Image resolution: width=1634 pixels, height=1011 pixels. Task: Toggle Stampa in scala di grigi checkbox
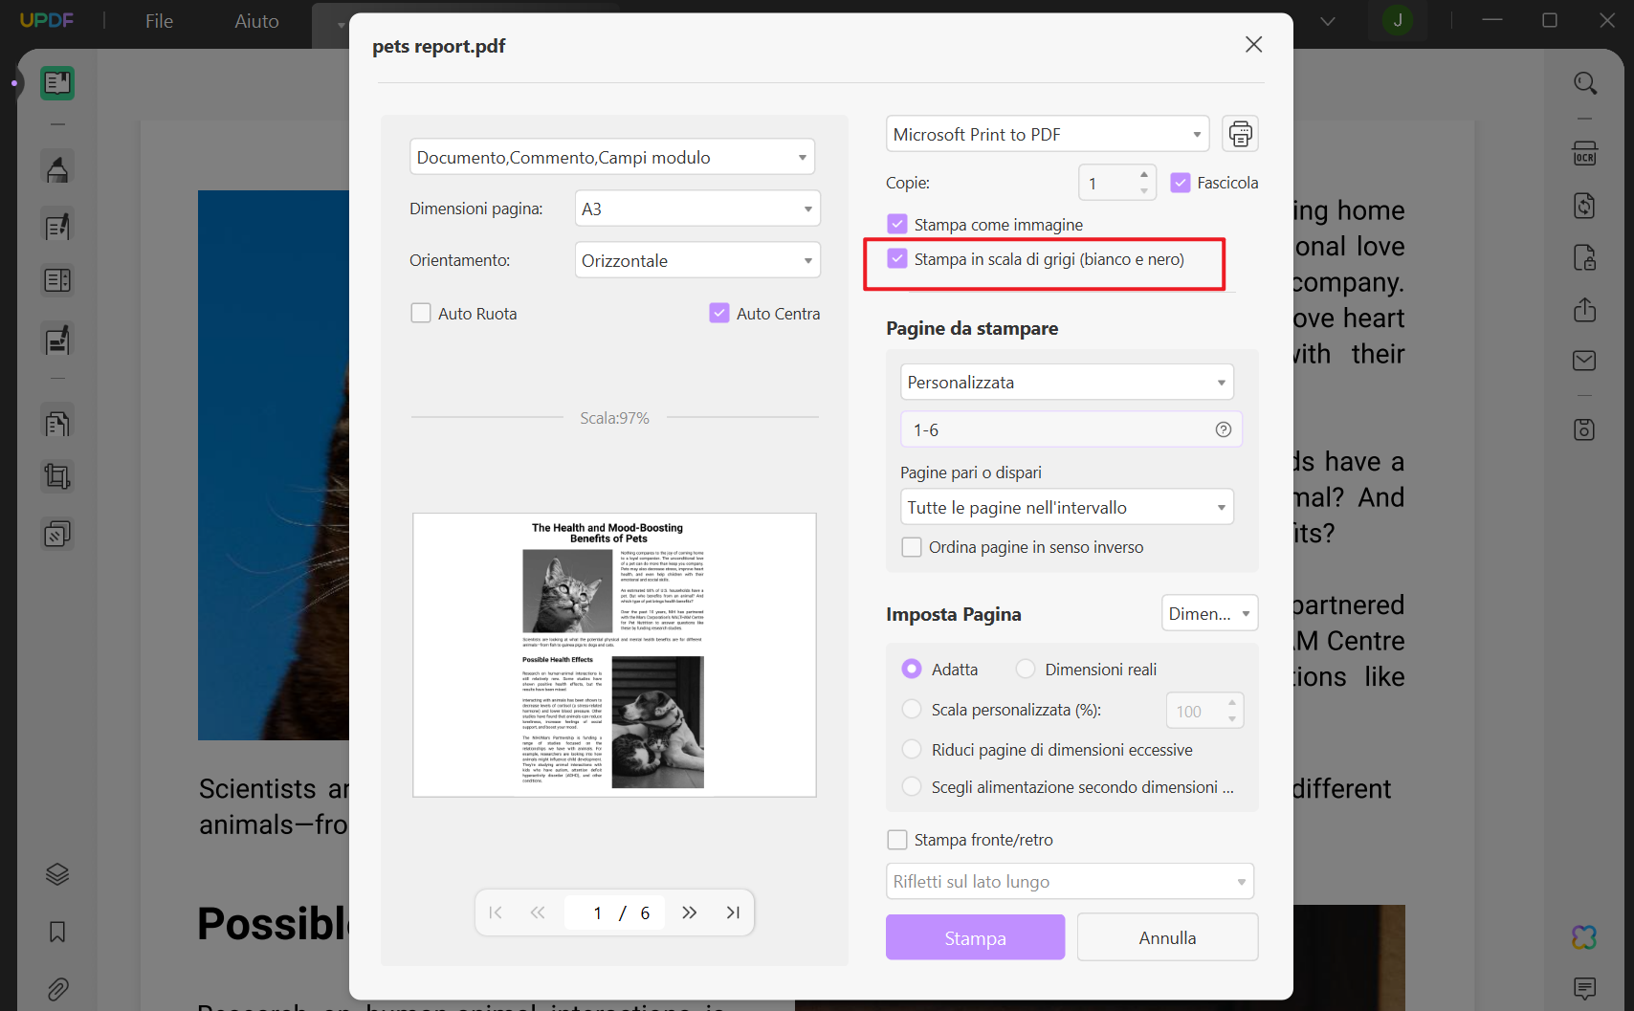click(x=897, y=258)
